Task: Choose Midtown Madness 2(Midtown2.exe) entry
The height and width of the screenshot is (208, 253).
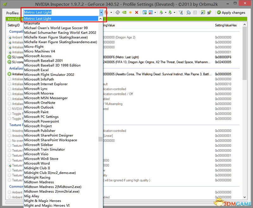Action: pos(53,187)
